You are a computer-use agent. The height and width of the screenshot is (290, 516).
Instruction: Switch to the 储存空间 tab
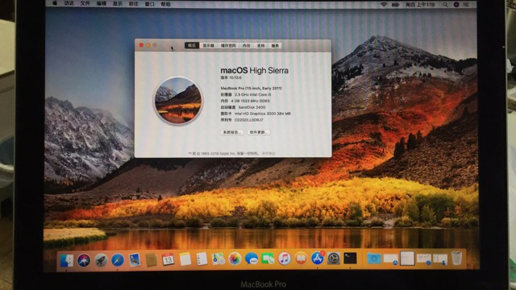pyautogui.click(x=228, y=45)
